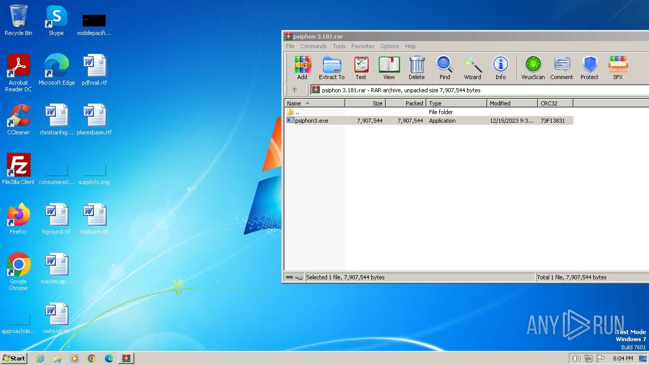Open the Start menu
Viewport: 649px width, 365px height.
pyautogui.click(x=14, y=358)
